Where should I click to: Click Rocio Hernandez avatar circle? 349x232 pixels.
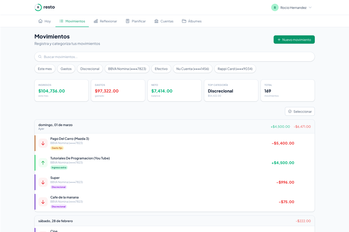(275, 8)
